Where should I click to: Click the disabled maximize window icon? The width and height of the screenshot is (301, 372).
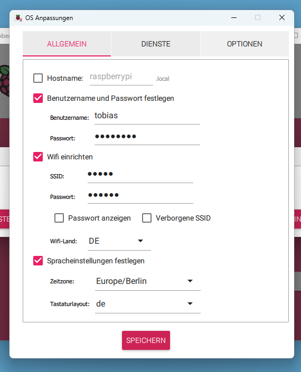[258, 17]
